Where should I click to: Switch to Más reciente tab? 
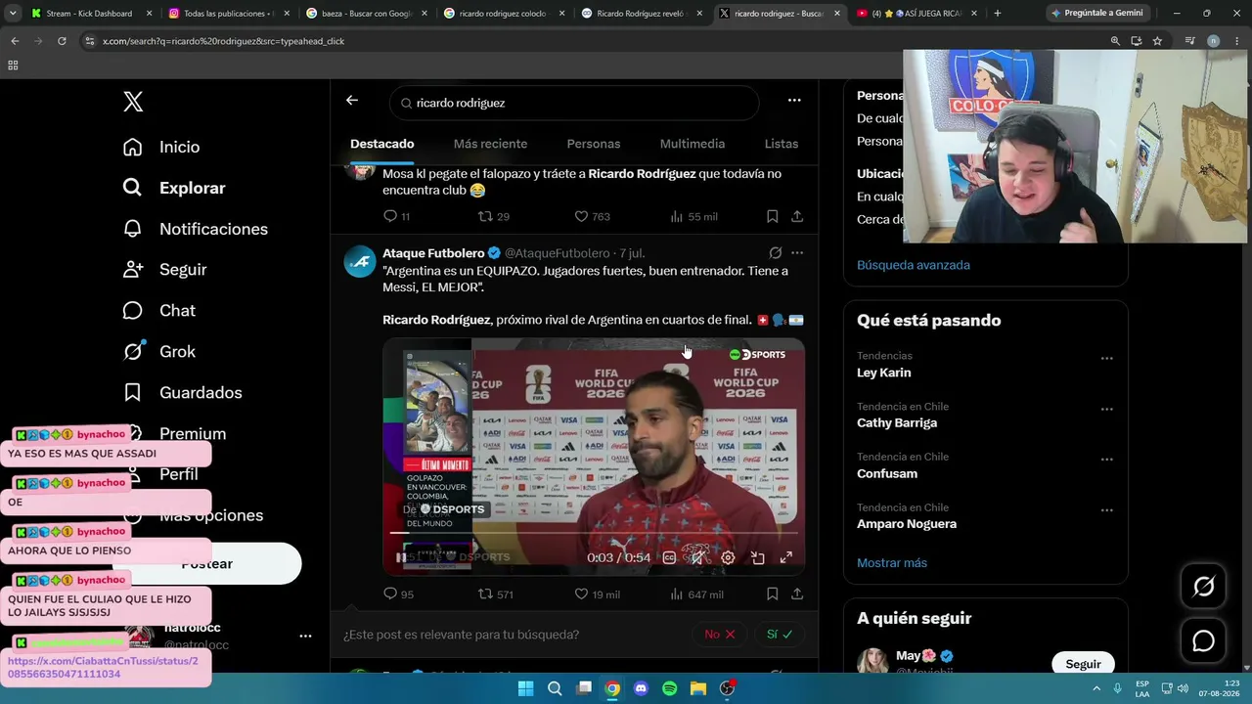490,144
